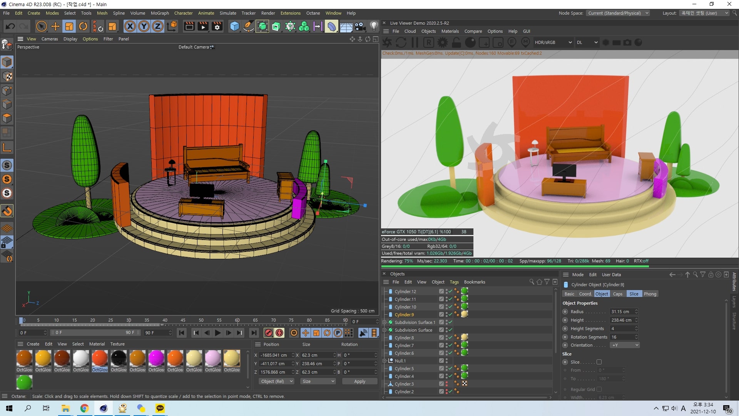Screen dimensions: 739x416
Task: Click the Live Viewer render icon
Action: click(x=387, y=42)
